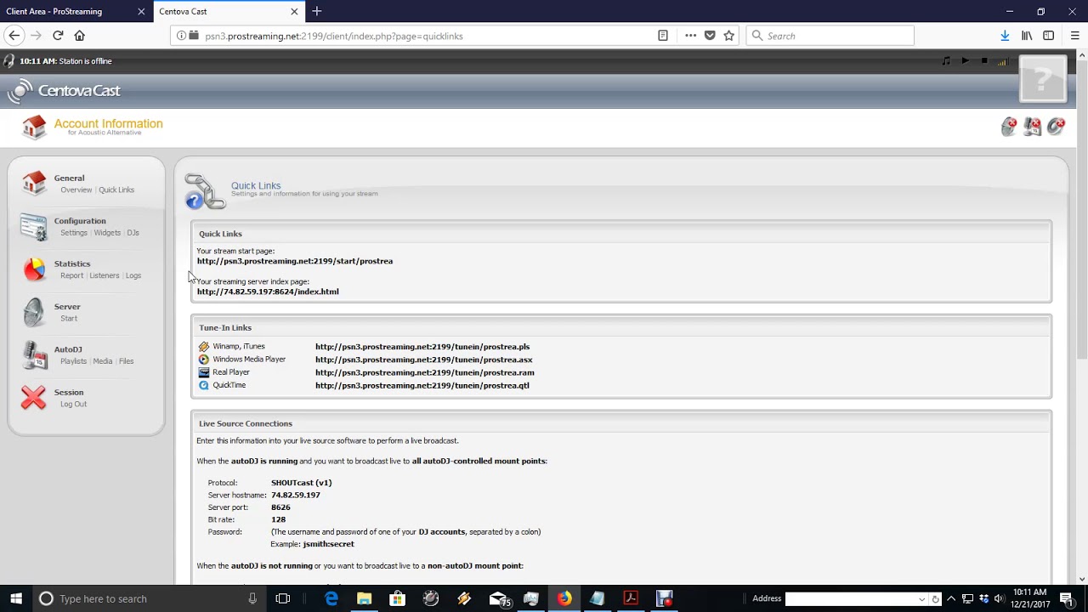Open File Explorer from taskbar
Screen dimensions: 1088x612
click(365, 598)
